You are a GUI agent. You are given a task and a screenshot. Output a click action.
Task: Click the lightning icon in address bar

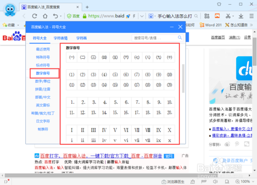(134, 16)
